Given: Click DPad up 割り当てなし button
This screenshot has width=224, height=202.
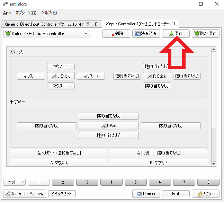Looking at the screenshot, I should pos(109,116).
